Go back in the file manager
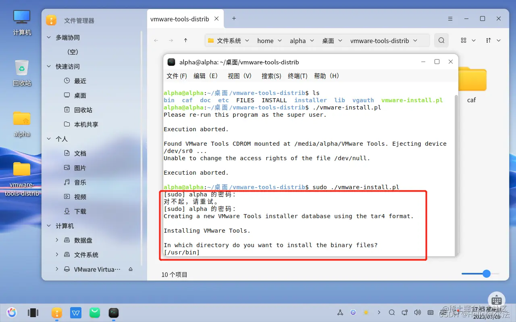The image size is (516, 322). pos(156,40)
